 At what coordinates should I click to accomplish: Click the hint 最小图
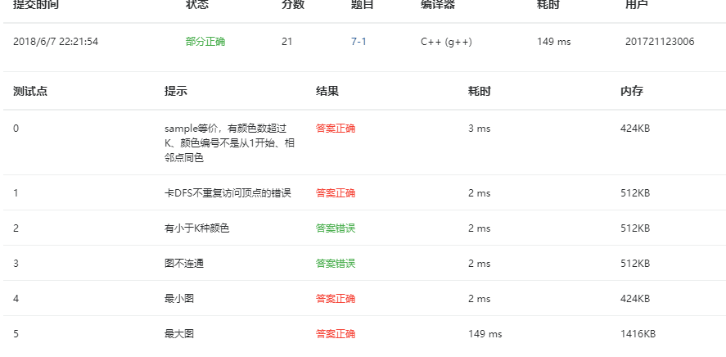point(178,299)
